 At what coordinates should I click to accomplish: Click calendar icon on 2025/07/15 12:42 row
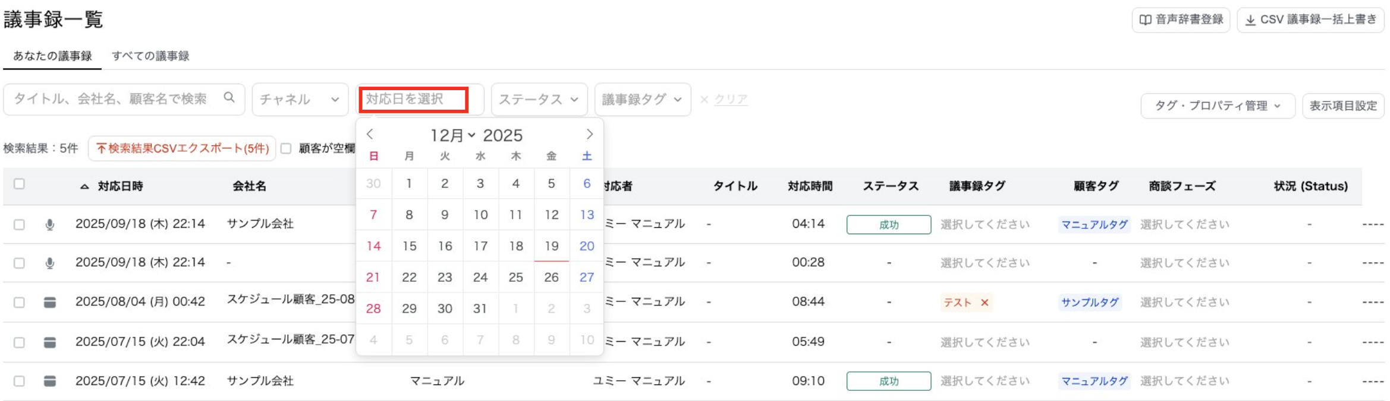[50, 381]
